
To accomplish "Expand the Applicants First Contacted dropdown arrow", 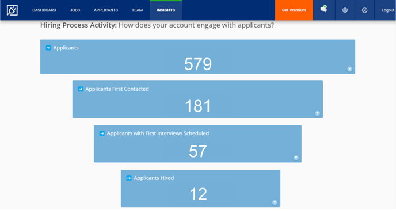I will 318,113.
